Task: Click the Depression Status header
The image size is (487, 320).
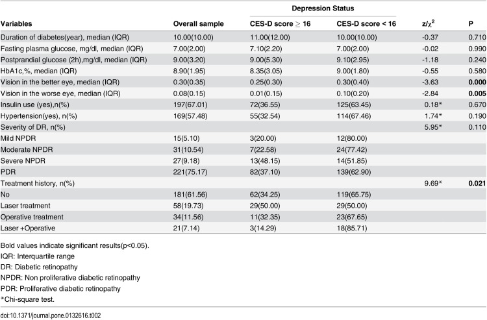Action: (323, 8)
